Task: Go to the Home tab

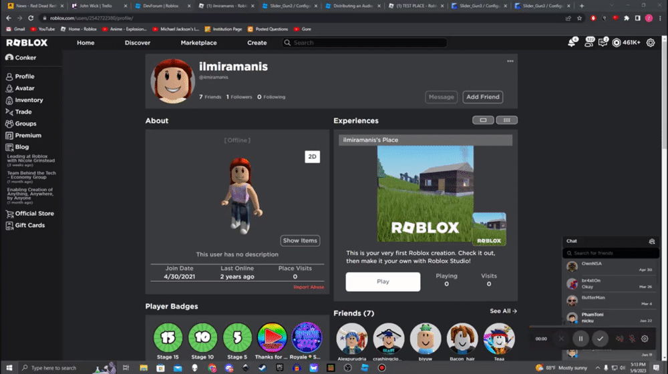Action: pos(86,43)
